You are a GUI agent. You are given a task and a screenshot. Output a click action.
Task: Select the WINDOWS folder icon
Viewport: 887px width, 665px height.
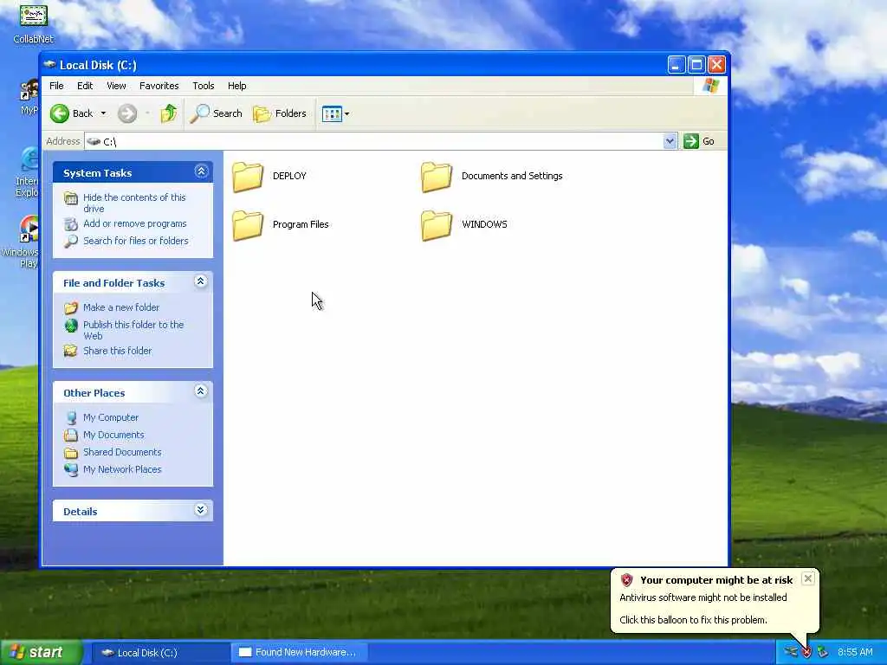coord(437,225)
